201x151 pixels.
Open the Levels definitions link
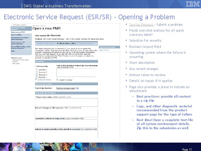pos(44,80)
